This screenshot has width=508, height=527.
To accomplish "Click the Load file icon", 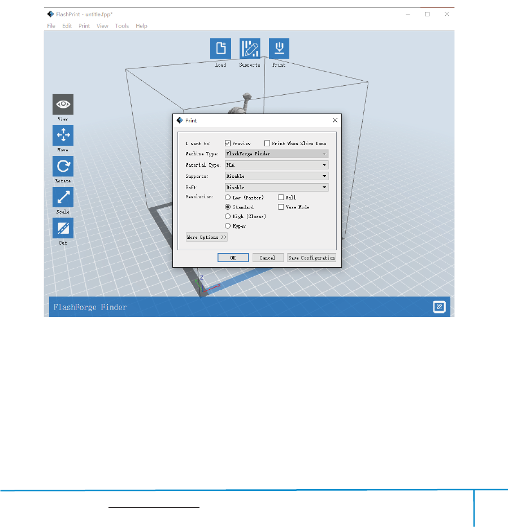I will [x=220, y=48].
